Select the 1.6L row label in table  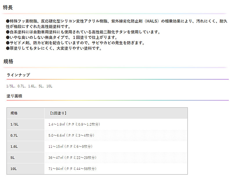14,146
